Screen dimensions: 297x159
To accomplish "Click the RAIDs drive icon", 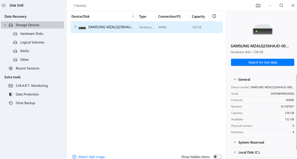I will tap(15, 51).
